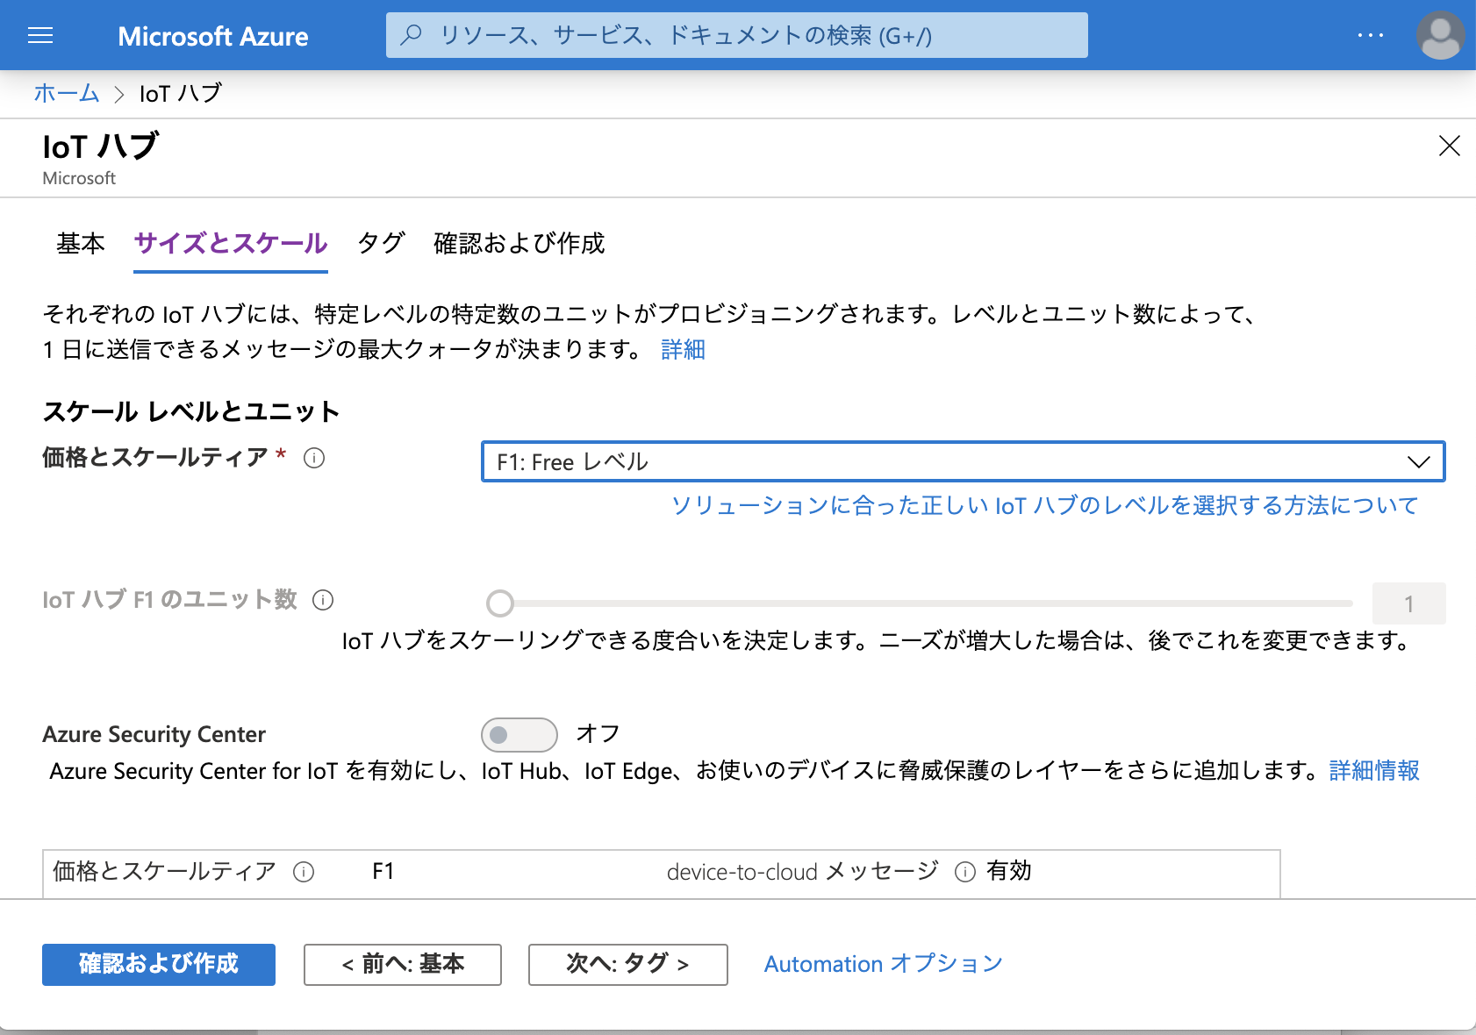The height and width of the screenshot is (1035, 1476).
Task: Select the サイズとスケール tab
Action: tap(231, 243)
